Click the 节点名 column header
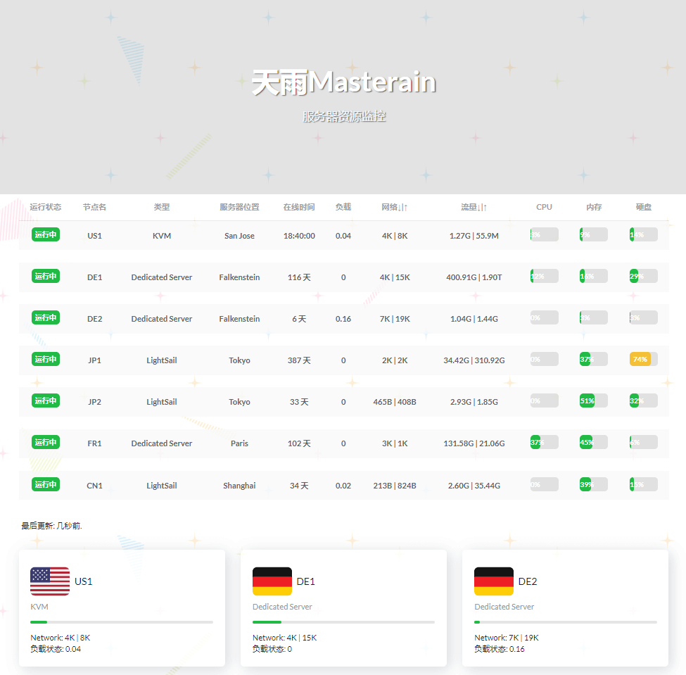Screen dimensions: 686x675 point(94,207)
